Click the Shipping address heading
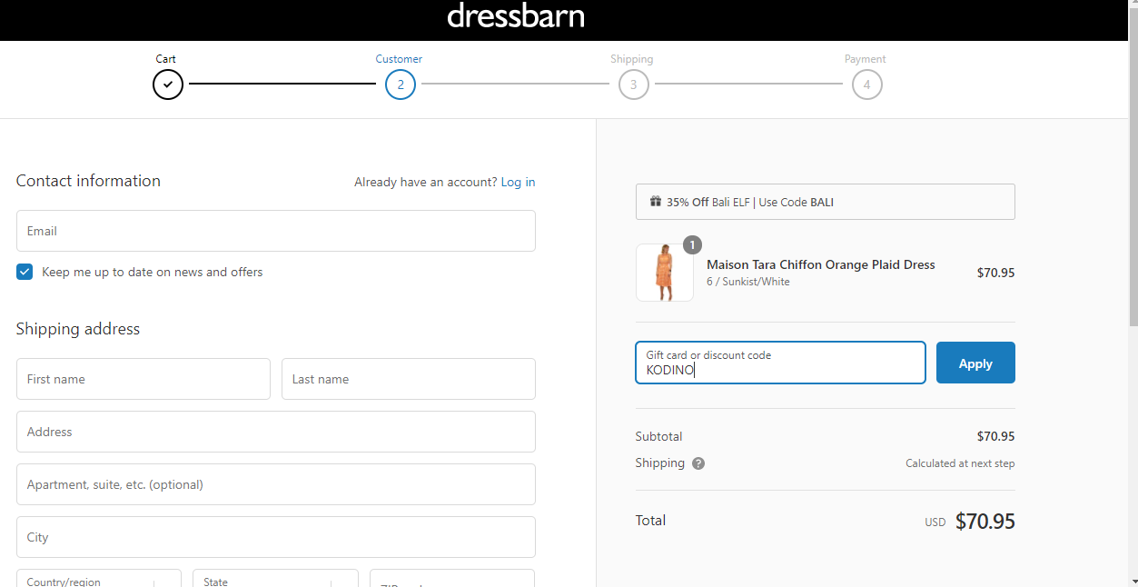The width and height of the screenshot is (1138, 587). tap(78, 329)
